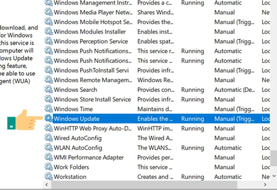Click the gear icon beside Windows Remote Management
This screenshot has width=277, height=190.
coord(48,80)
